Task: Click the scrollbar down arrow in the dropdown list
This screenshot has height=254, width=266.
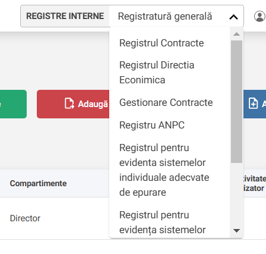Action: tap(236, 231)
